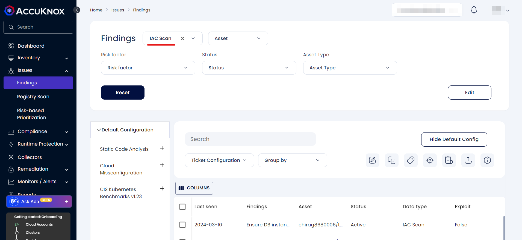Open the Group by dropdown
The height and width of the screenshot is (240, 522).
pyautogui.click(x=292, y=160)
